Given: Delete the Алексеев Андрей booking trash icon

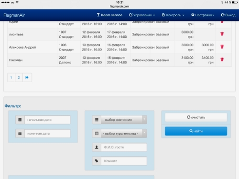Looking at the screenshot, I should point(222,46).
